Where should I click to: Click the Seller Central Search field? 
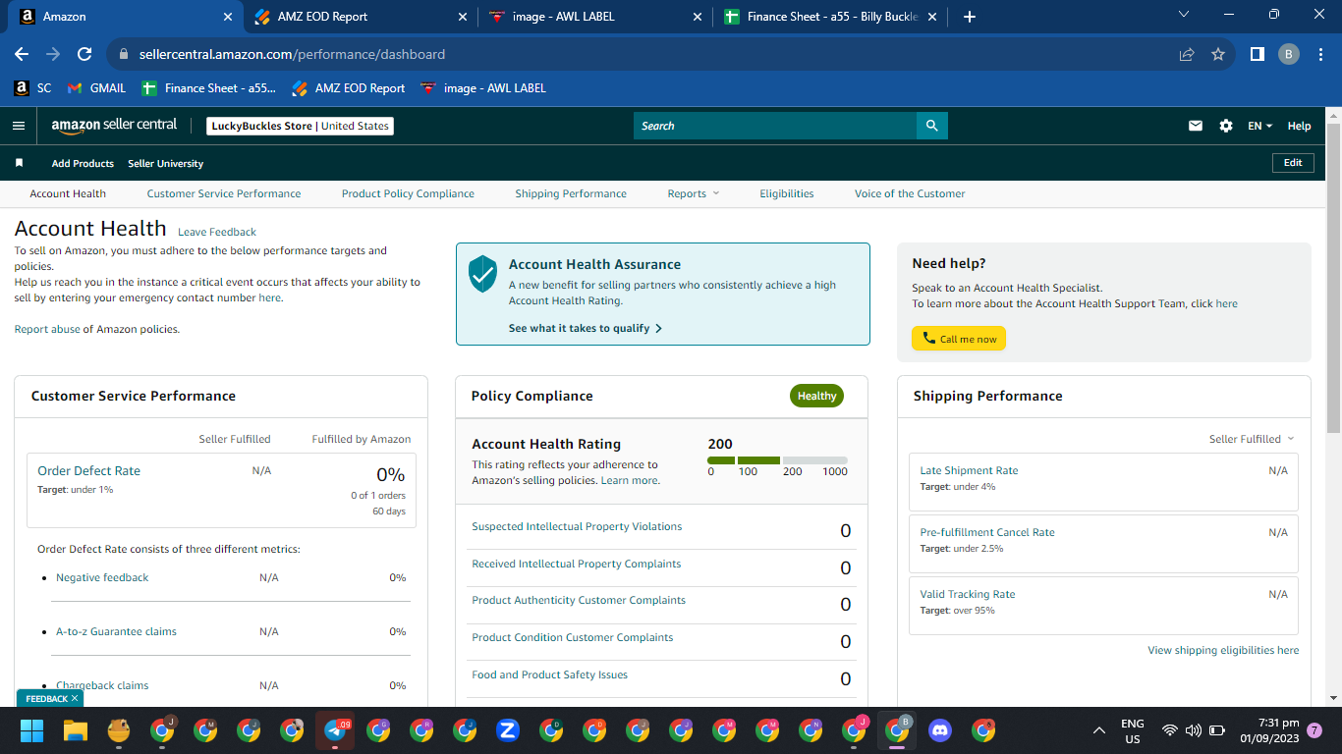point(775,126)
